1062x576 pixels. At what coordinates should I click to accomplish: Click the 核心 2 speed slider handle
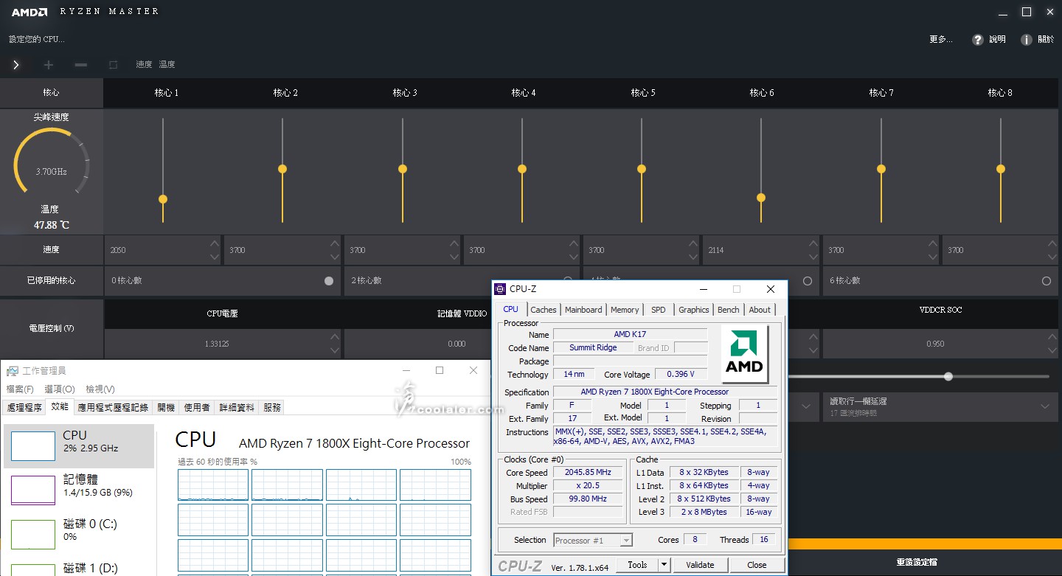(x=282, y=169)
